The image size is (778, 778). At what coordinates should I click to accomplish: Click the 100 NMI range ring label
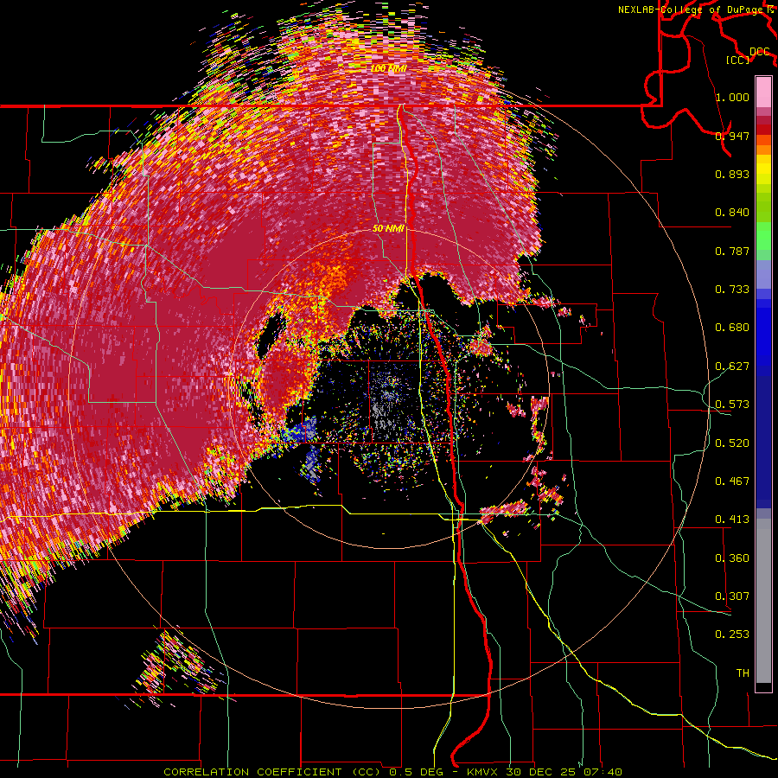pos(388,68)
